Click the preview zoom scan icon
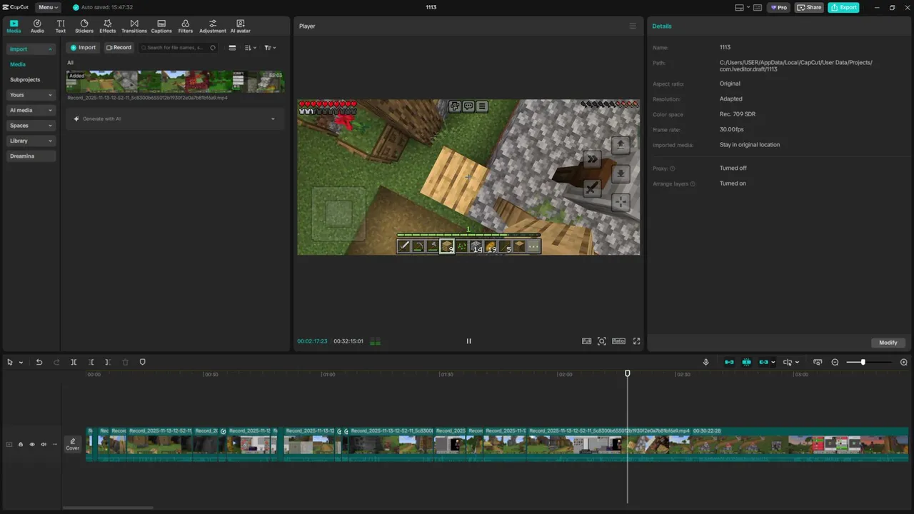 click(602, 341)
